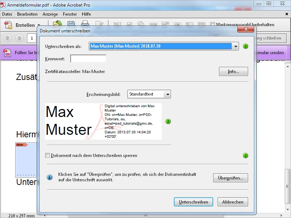Image resolution: width=291 pixels, height=218 pixels.
Task: Select the dropdown form field tool
Action: (x=166, y=24)
